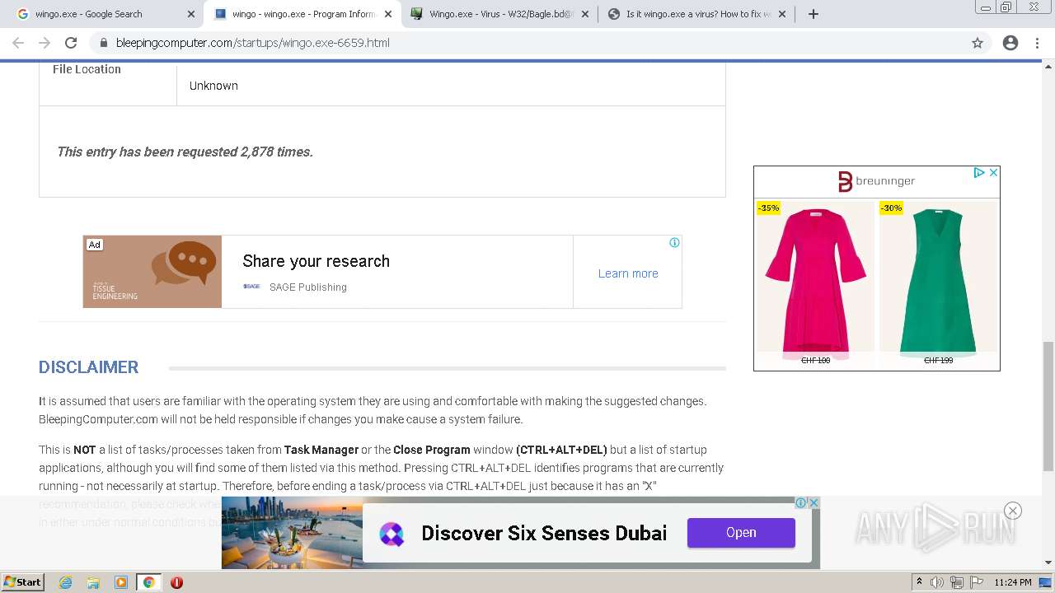The image size is (1055, 593).
Task: Open Windows Media Player from the taskbar
Action: coord(121,582)
